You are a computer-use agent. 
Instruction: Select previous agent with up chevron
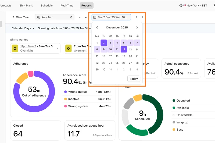tap(86, 17)
